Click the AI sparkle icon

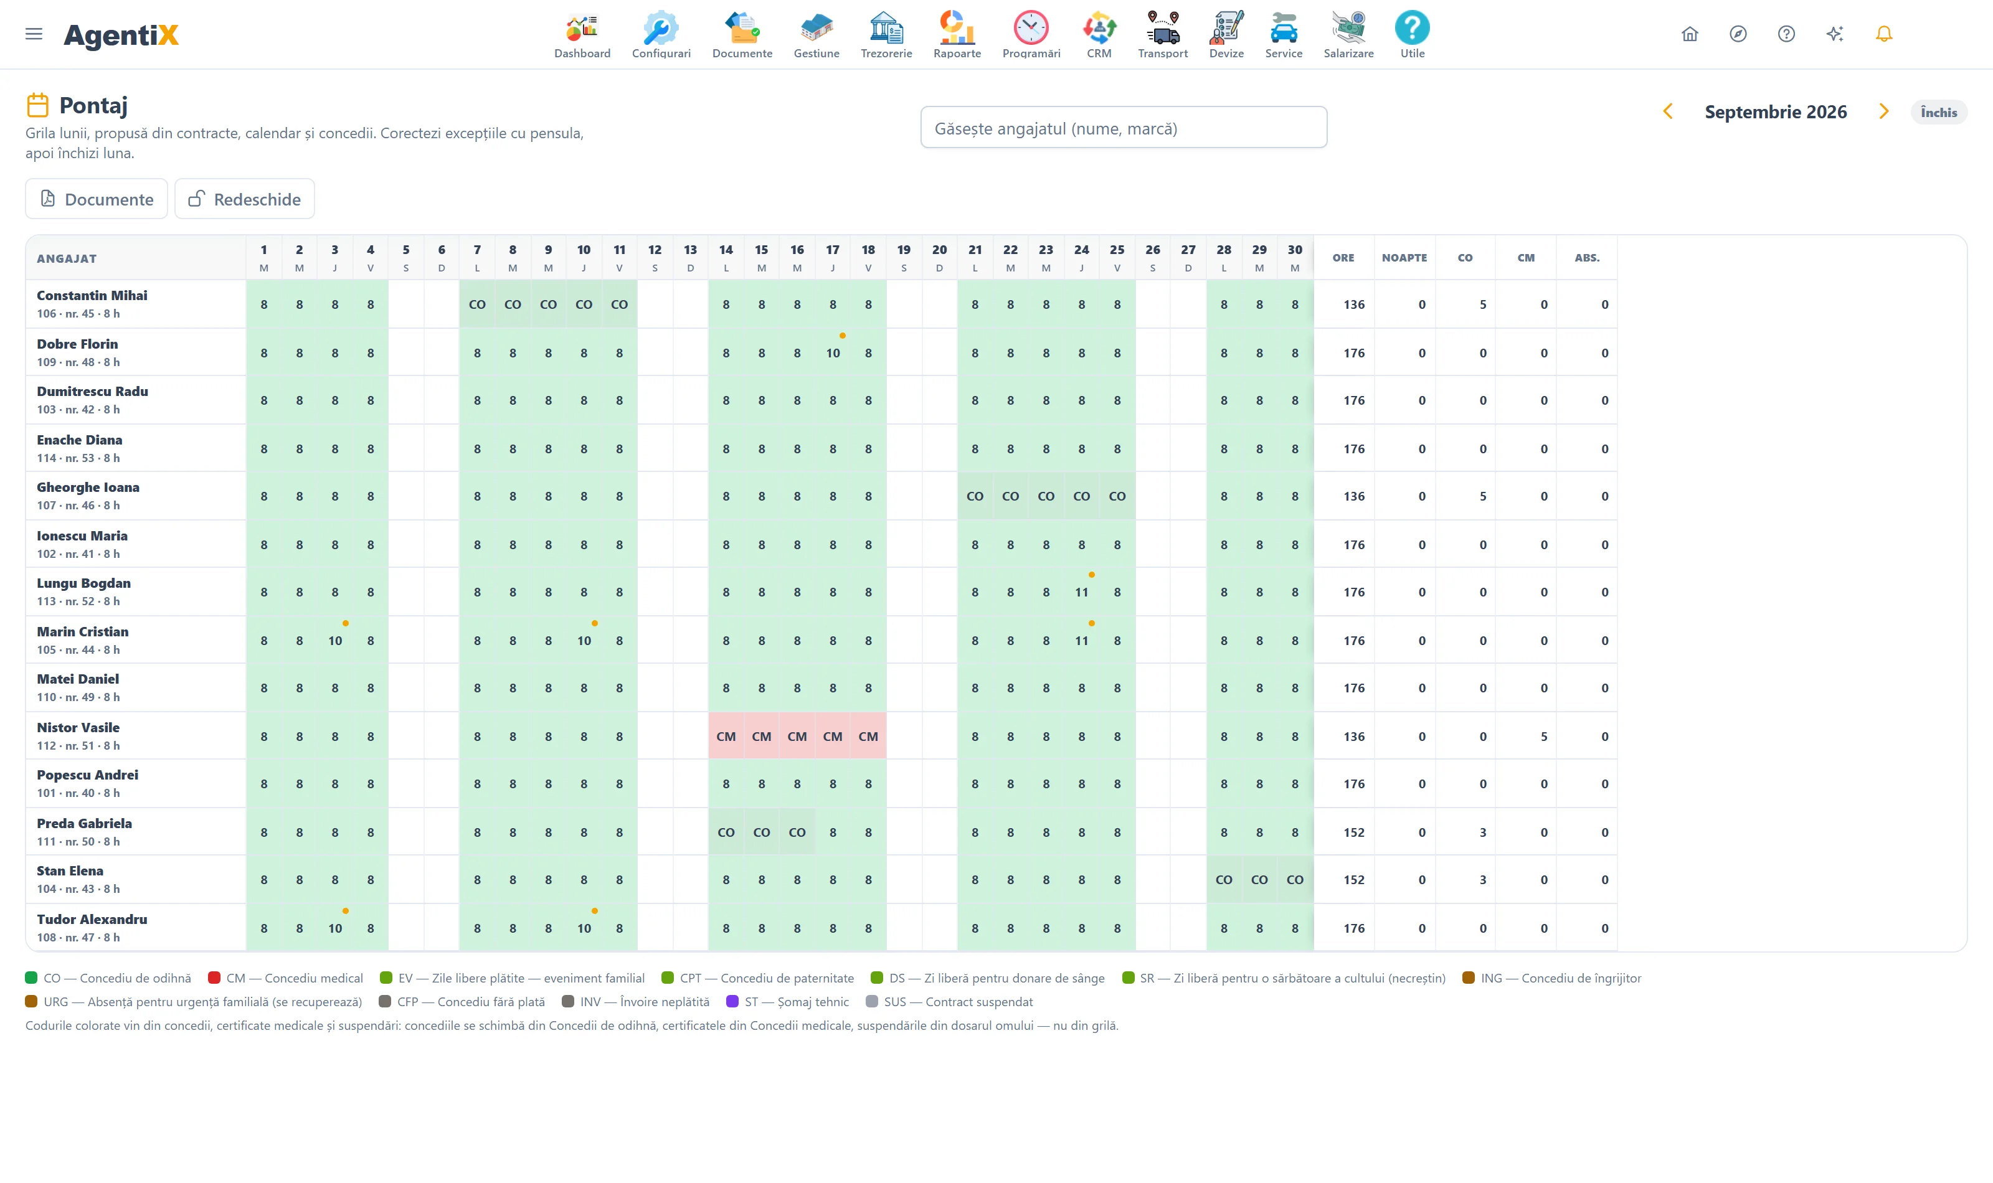pos(1834,34)
